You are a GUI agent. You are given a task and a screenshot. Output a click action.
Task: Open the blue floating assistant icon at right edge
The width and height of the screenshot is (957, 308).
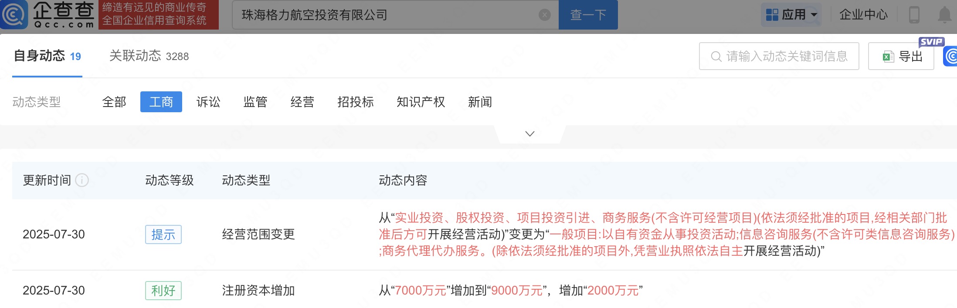[x=950, y=56]
